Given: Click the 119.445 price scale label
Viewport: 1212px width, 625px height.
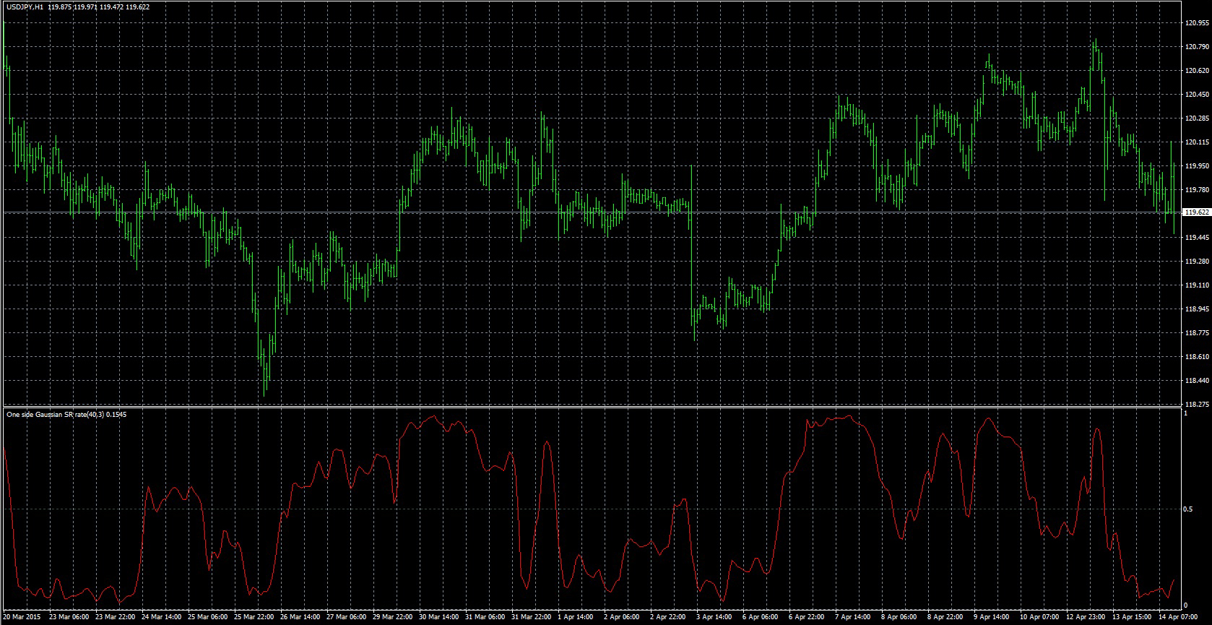Looking at the screenshot, I should tap(1197, 237).
